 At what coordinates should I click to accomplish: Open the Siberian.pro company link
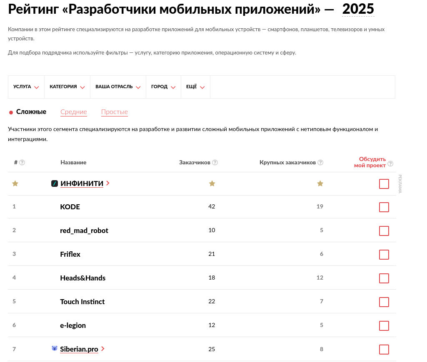79,349
